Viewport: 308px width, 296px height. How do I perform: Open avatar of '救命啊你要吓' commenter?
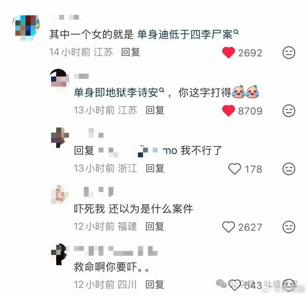[x=60, y=254]
